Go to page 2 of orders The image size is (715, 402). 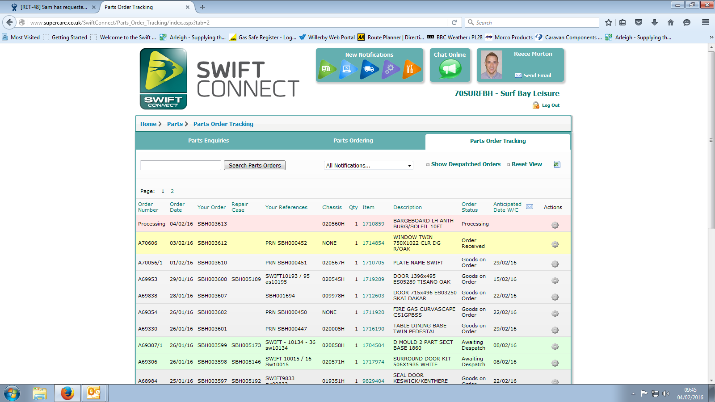(x=172, y=191)
